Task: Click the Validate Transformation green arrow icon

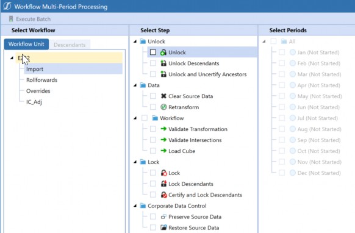Action: pos(163,129)
